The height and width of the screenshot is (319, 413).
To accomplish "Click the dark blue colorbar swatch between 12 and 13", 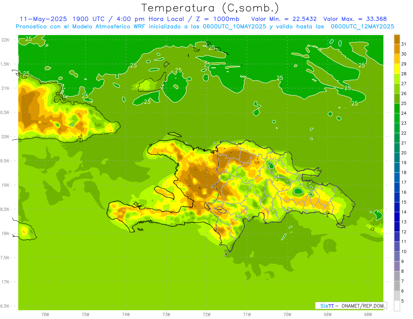I will click(397, 227).
